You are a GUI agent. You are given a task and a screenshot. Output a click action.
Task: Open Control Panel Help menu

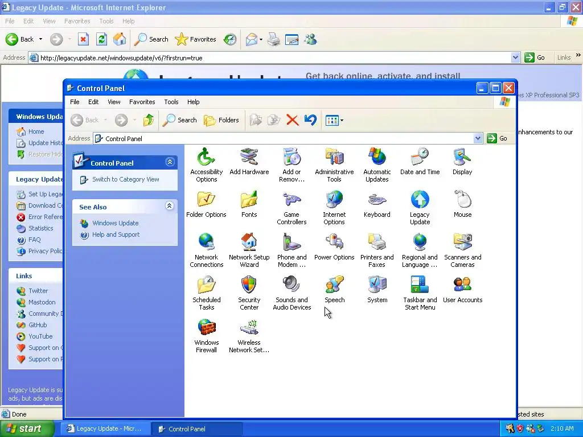pos(194,102)
